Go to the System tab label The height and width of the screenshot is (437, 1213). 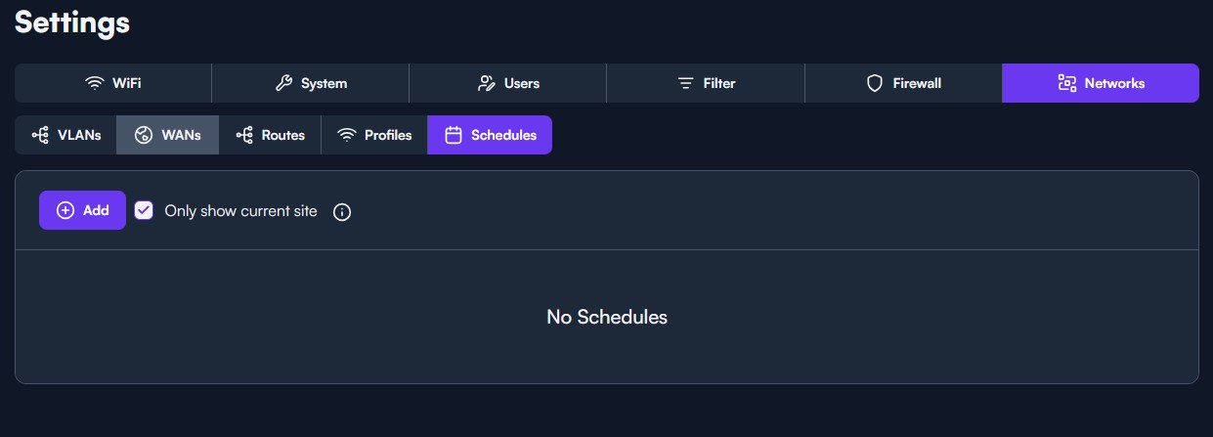[x=324, y=83]
